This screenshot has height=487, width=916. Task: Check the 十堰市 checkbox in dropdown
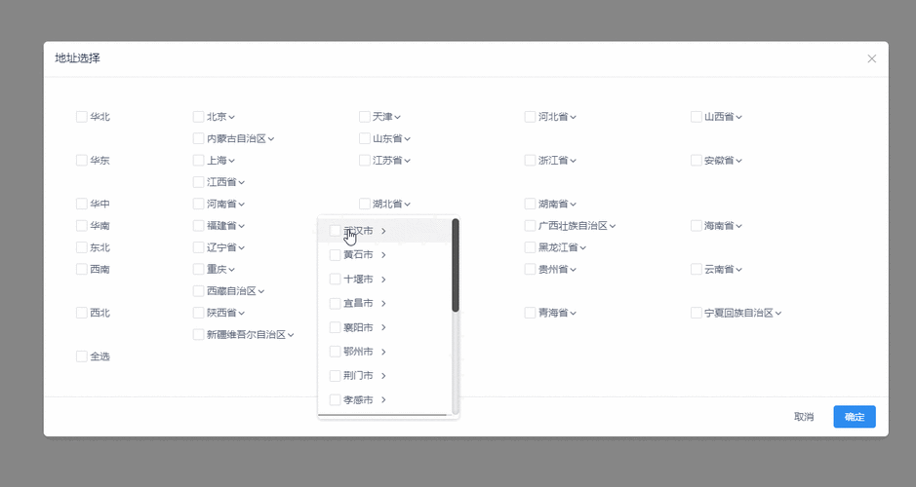(x=336, y=280)
